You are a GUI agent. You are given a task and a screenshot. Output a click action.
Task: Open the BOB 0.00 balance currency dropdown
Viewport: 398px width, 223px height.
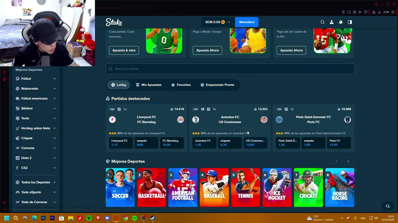point(218,22)
